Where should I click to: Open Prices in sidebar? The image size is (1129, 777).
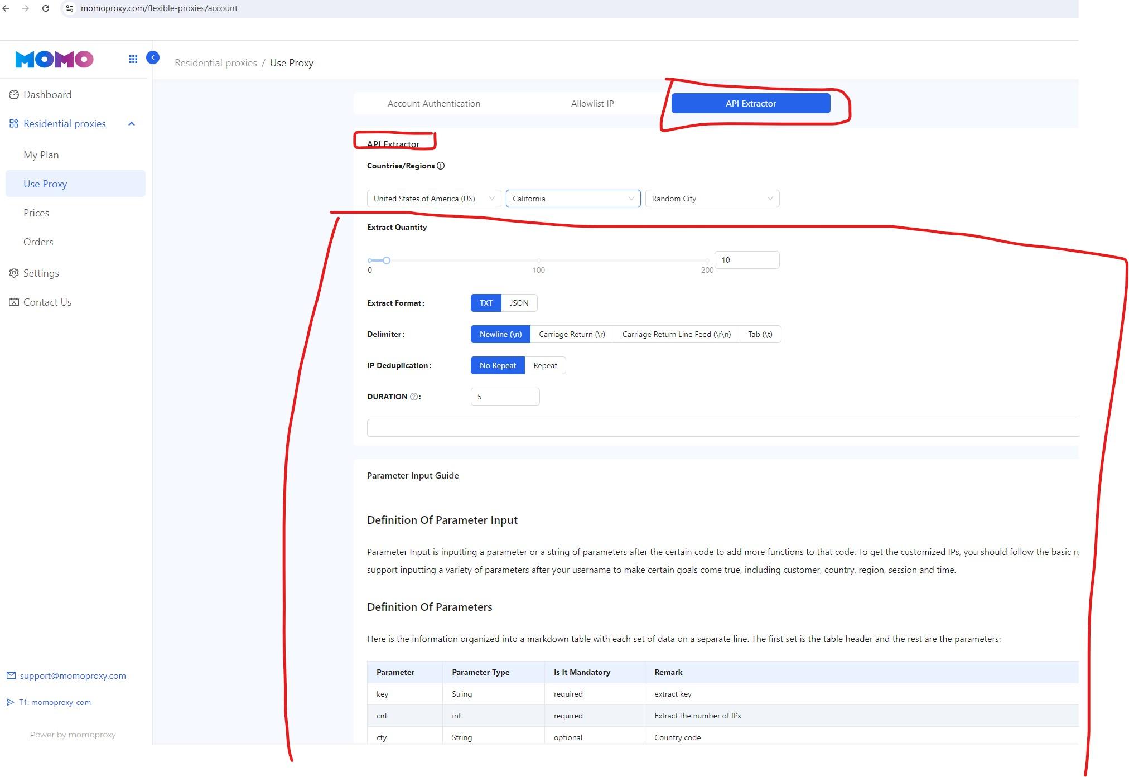point(75,213)
